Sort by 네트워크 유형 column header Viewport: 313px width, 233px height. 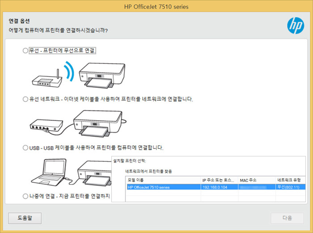click(x=291, y=180)
